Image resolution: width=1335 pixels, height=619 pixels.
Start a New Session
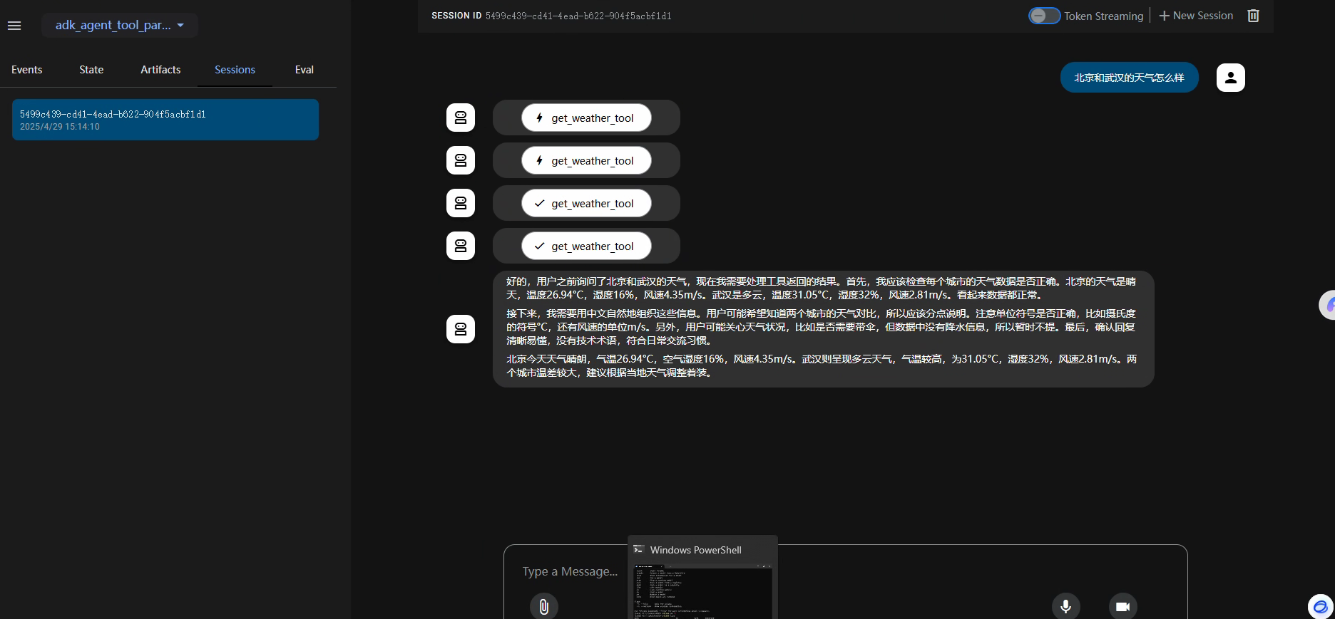tap(1196, 16)
